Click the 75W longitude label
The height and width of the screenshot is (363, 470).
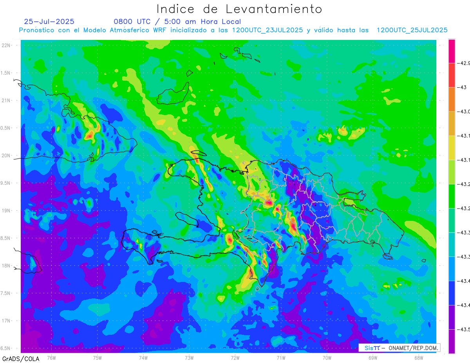click(98, 358)
